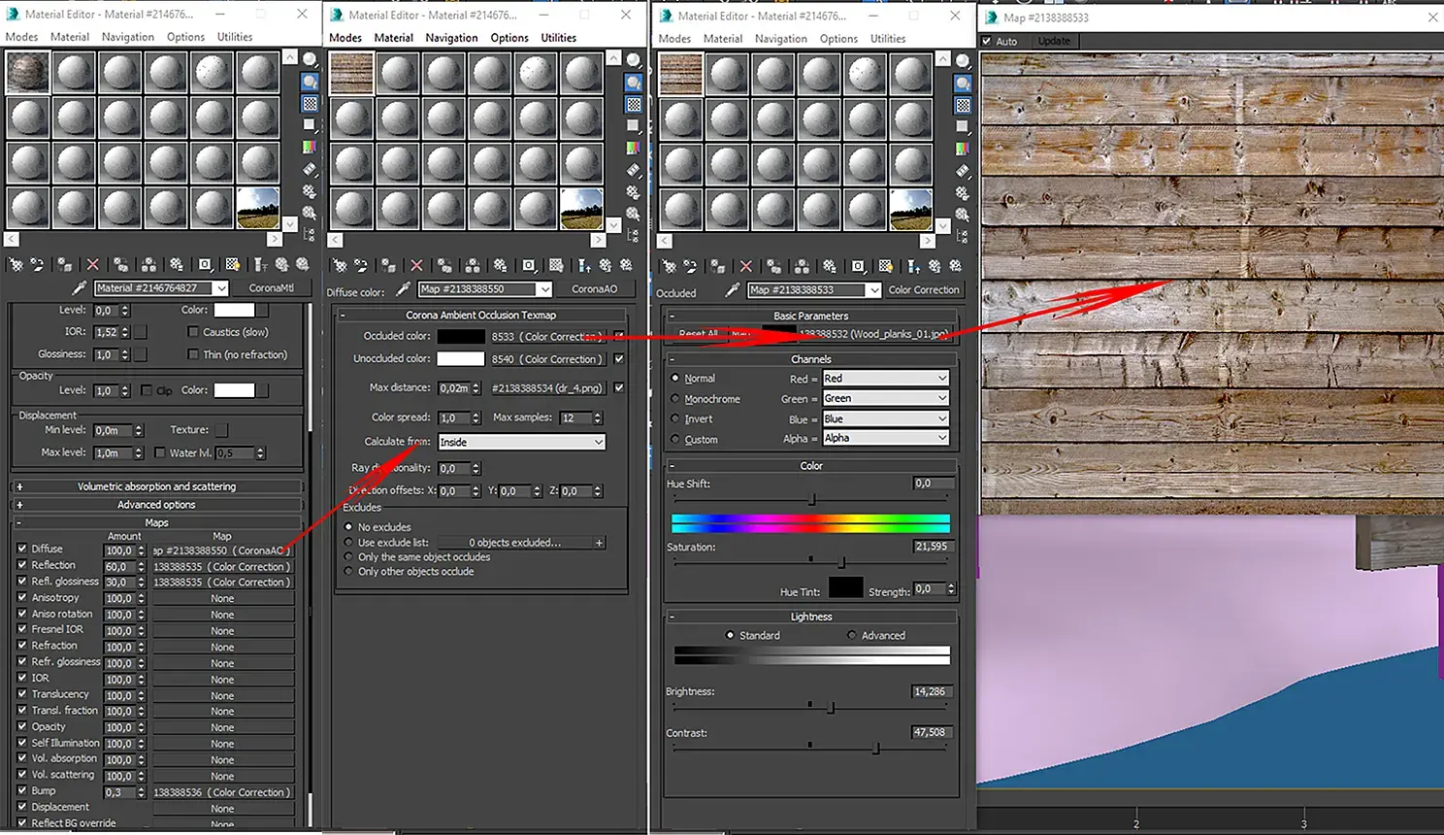Open Material/Map Navigator in Color Correction editor
The image size is (1444, 835).
click(x=962, y=236)
